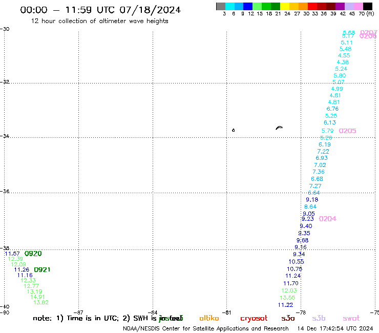Click the swot time label 0205

347,131
